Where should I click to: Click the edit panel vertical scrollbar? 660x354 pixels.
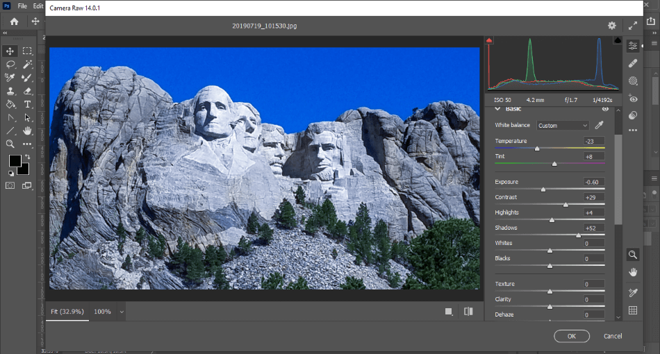pos(618,180)
